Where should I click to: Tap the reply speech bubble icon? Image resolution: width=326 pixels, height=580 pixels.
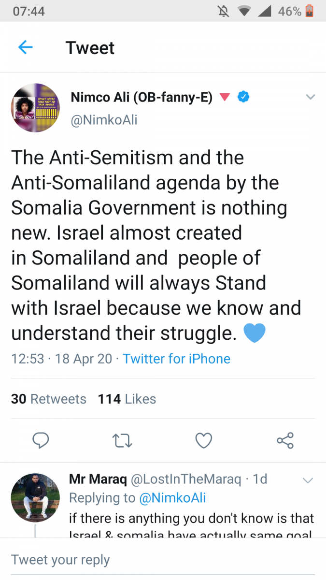pyautogui.click(x=41, y=440)
